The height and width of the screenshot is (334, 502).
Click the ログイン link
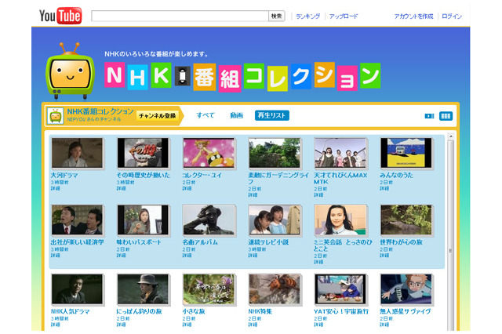point(452,16)
